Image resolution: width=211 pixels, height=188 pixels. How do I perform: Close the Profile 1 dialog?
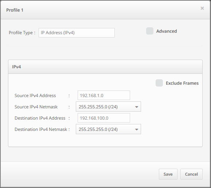pos(202,8)
